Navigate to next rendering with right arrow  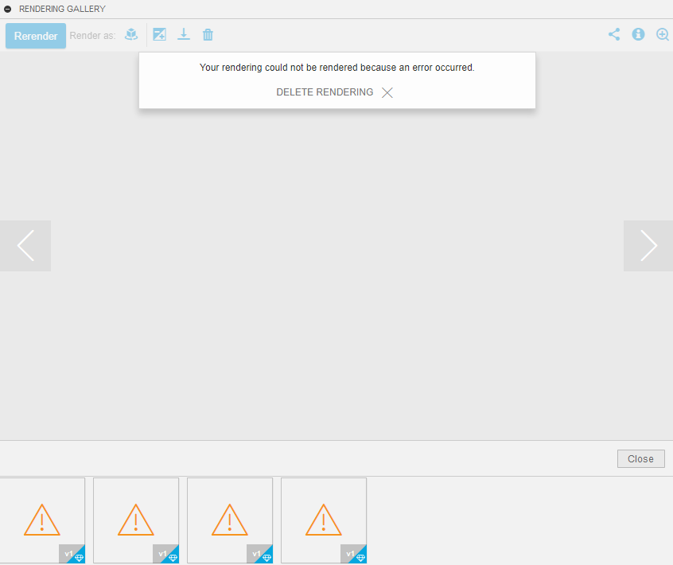(x=648, y=245)
